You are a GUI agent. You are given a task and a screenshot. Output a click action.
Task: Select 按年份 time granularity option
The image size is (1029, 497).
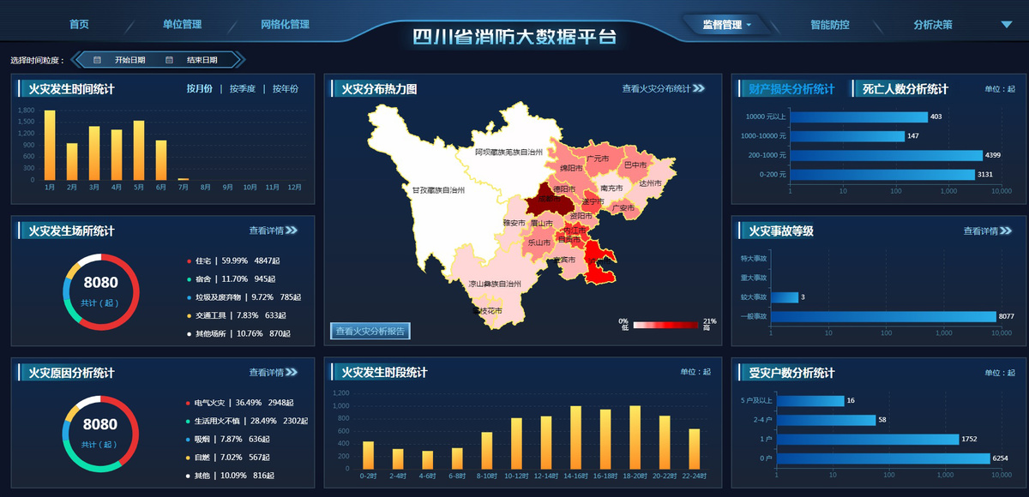(286, 89)
